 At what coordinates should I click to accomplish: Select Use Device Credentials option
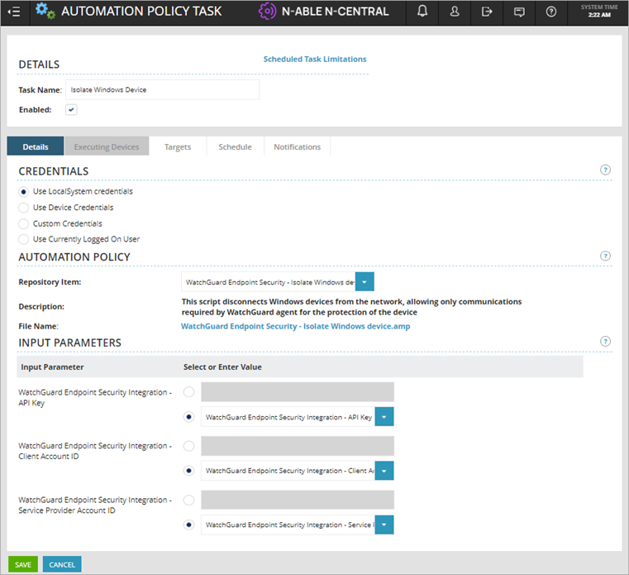[x=24, y=208]
